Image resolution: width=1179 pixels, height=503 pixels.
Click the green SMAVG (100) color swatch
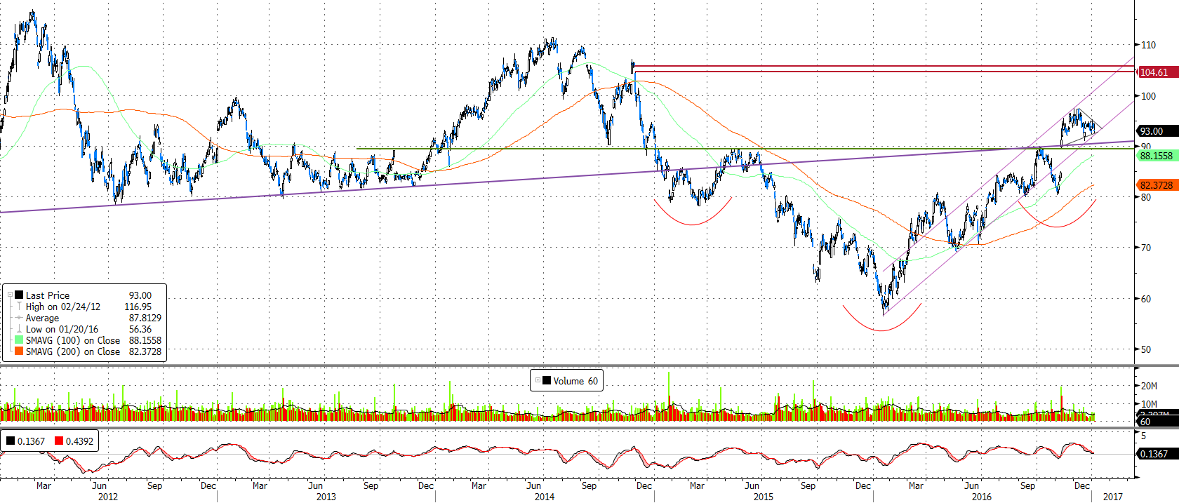click(x=20, y=340)
